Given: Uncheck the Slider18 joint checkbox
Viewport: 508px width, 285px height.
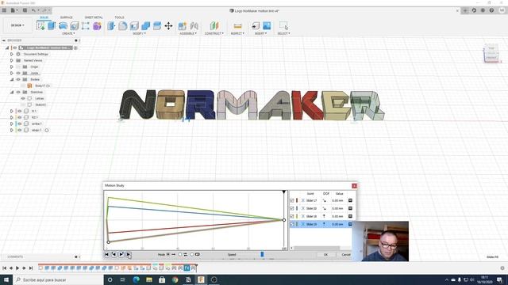Looking at the screenshot, I should [x=292, y=216].
